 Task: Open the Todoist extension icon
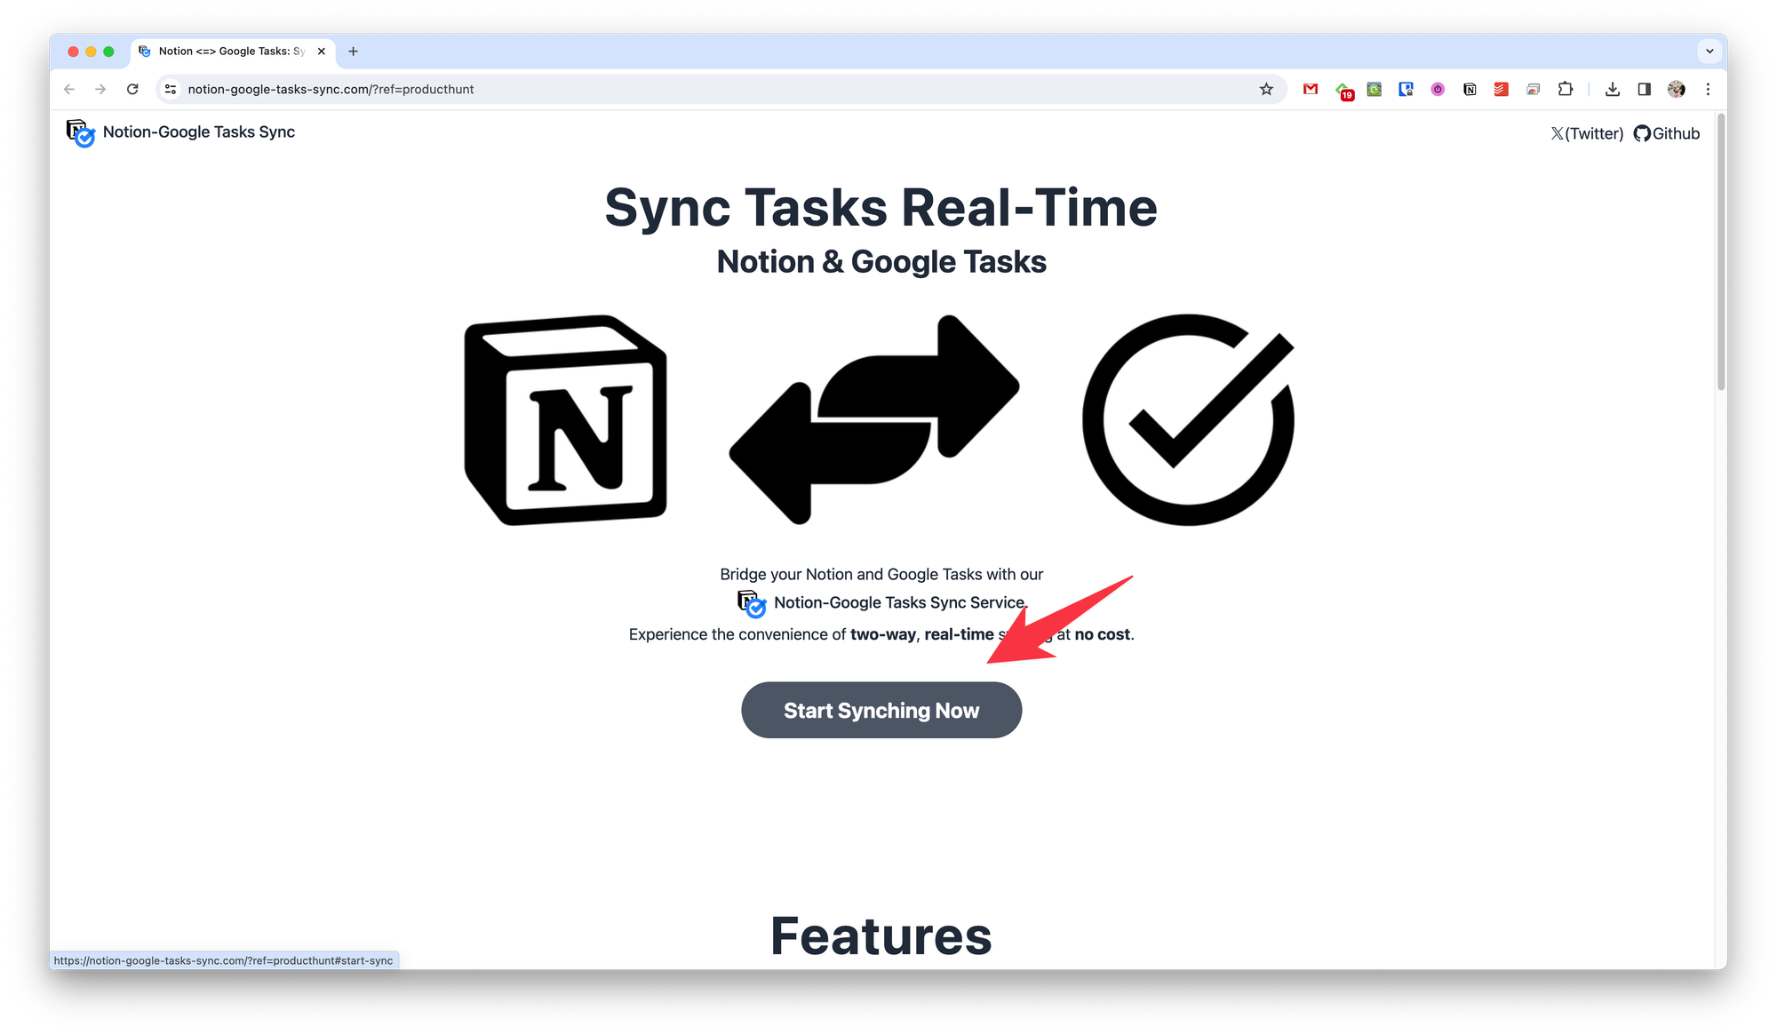(1502, 89)
